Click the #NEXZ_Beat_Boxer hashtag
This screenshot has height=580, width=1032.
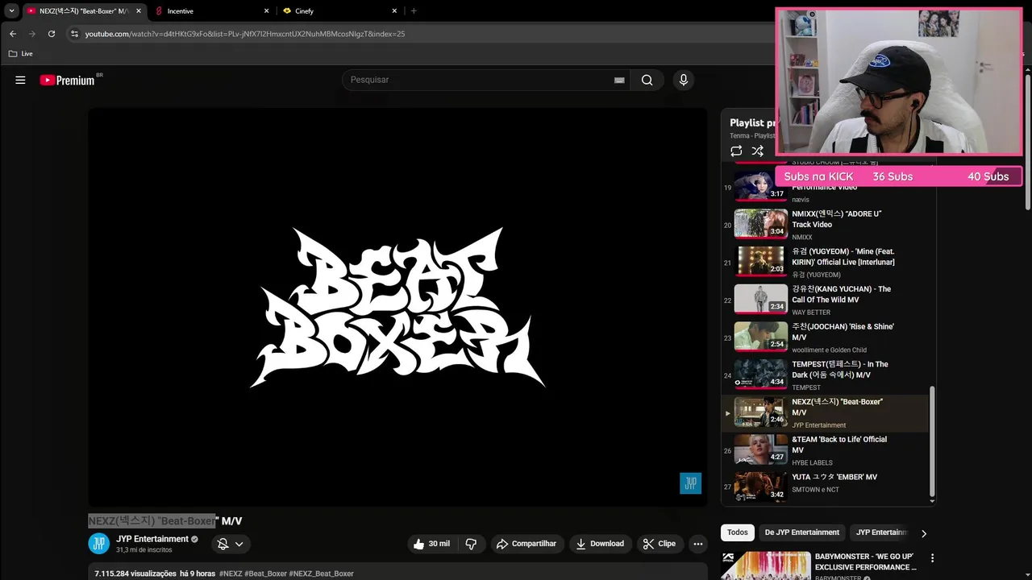pyautogui.click(x=321, y=574)
